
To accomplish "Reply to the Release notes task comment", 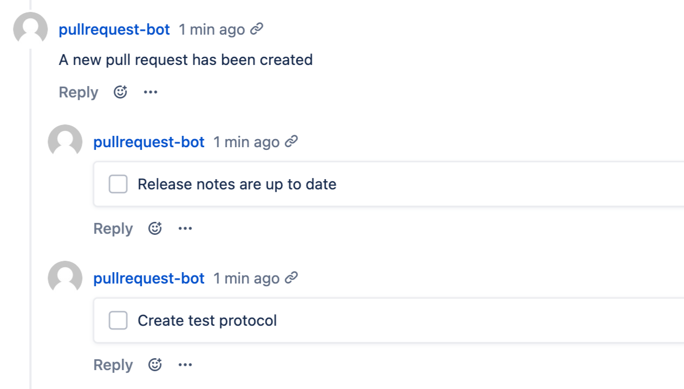I will [x=113, y=228].
